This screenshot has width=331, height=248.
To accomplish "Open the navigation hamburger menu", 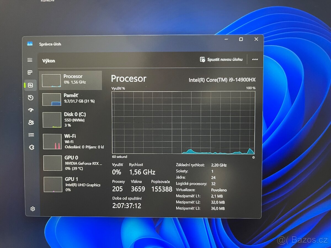I will (x=30, y=60).
